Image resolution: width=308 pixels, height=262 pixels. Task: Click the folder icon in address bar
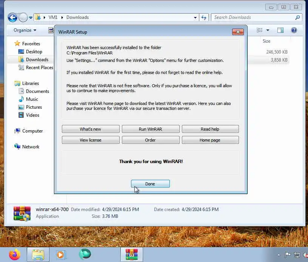[x=38, y=17]
